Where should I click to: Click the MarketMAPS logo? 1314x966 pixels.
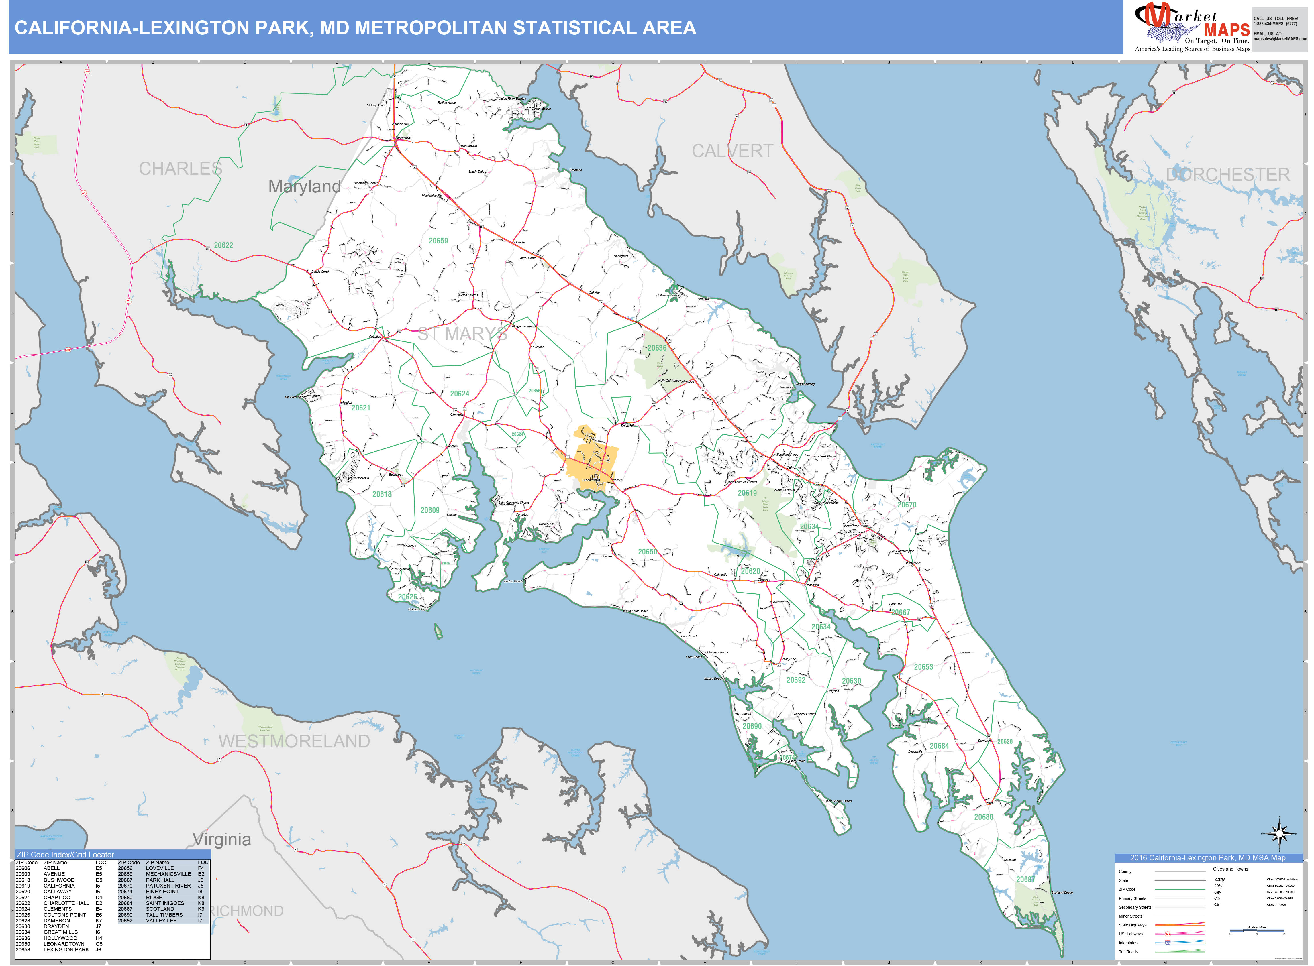(x=1193, y=23)
